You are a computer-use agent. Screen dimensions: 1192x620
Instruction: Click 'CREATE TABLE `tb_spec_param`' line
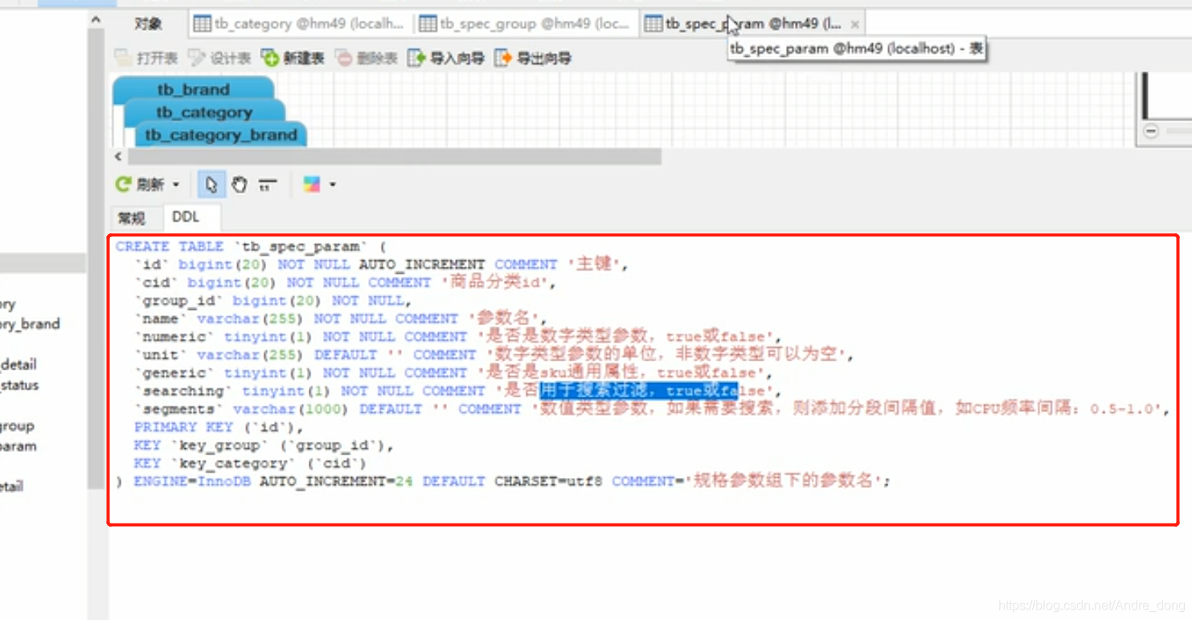click(x=251, y=247)
